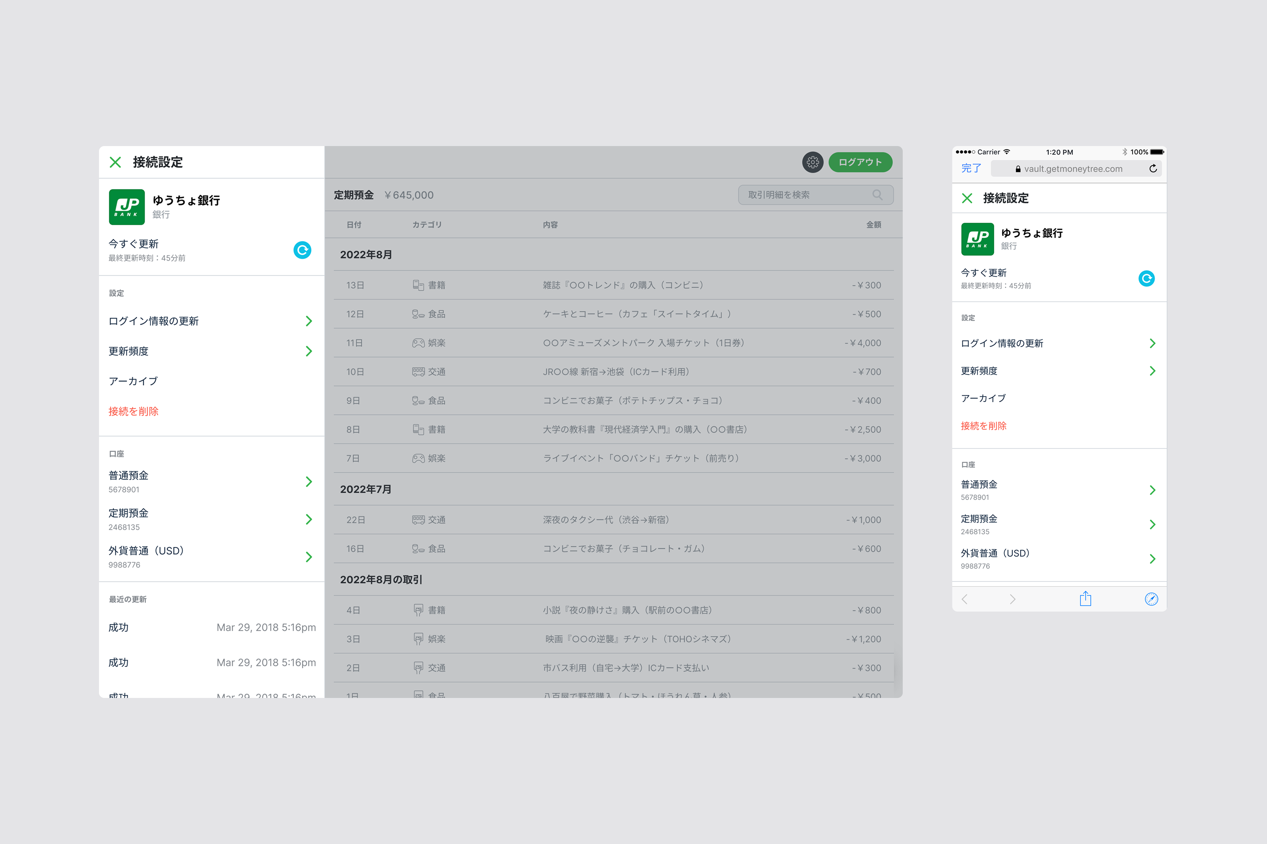
Task: Click the 書籍 book icon on the 雑誌 row
Action: [x=418, y=285]
